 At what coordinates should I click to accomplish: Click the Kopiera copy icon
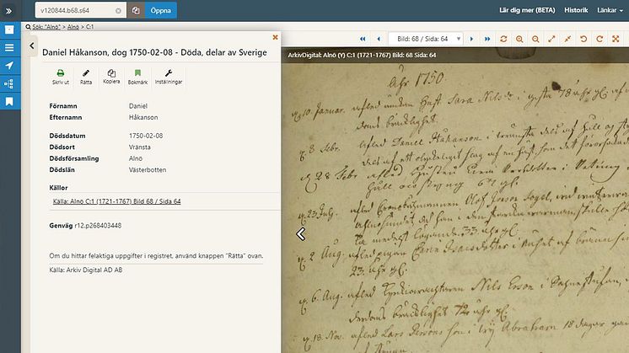(112, 74)
